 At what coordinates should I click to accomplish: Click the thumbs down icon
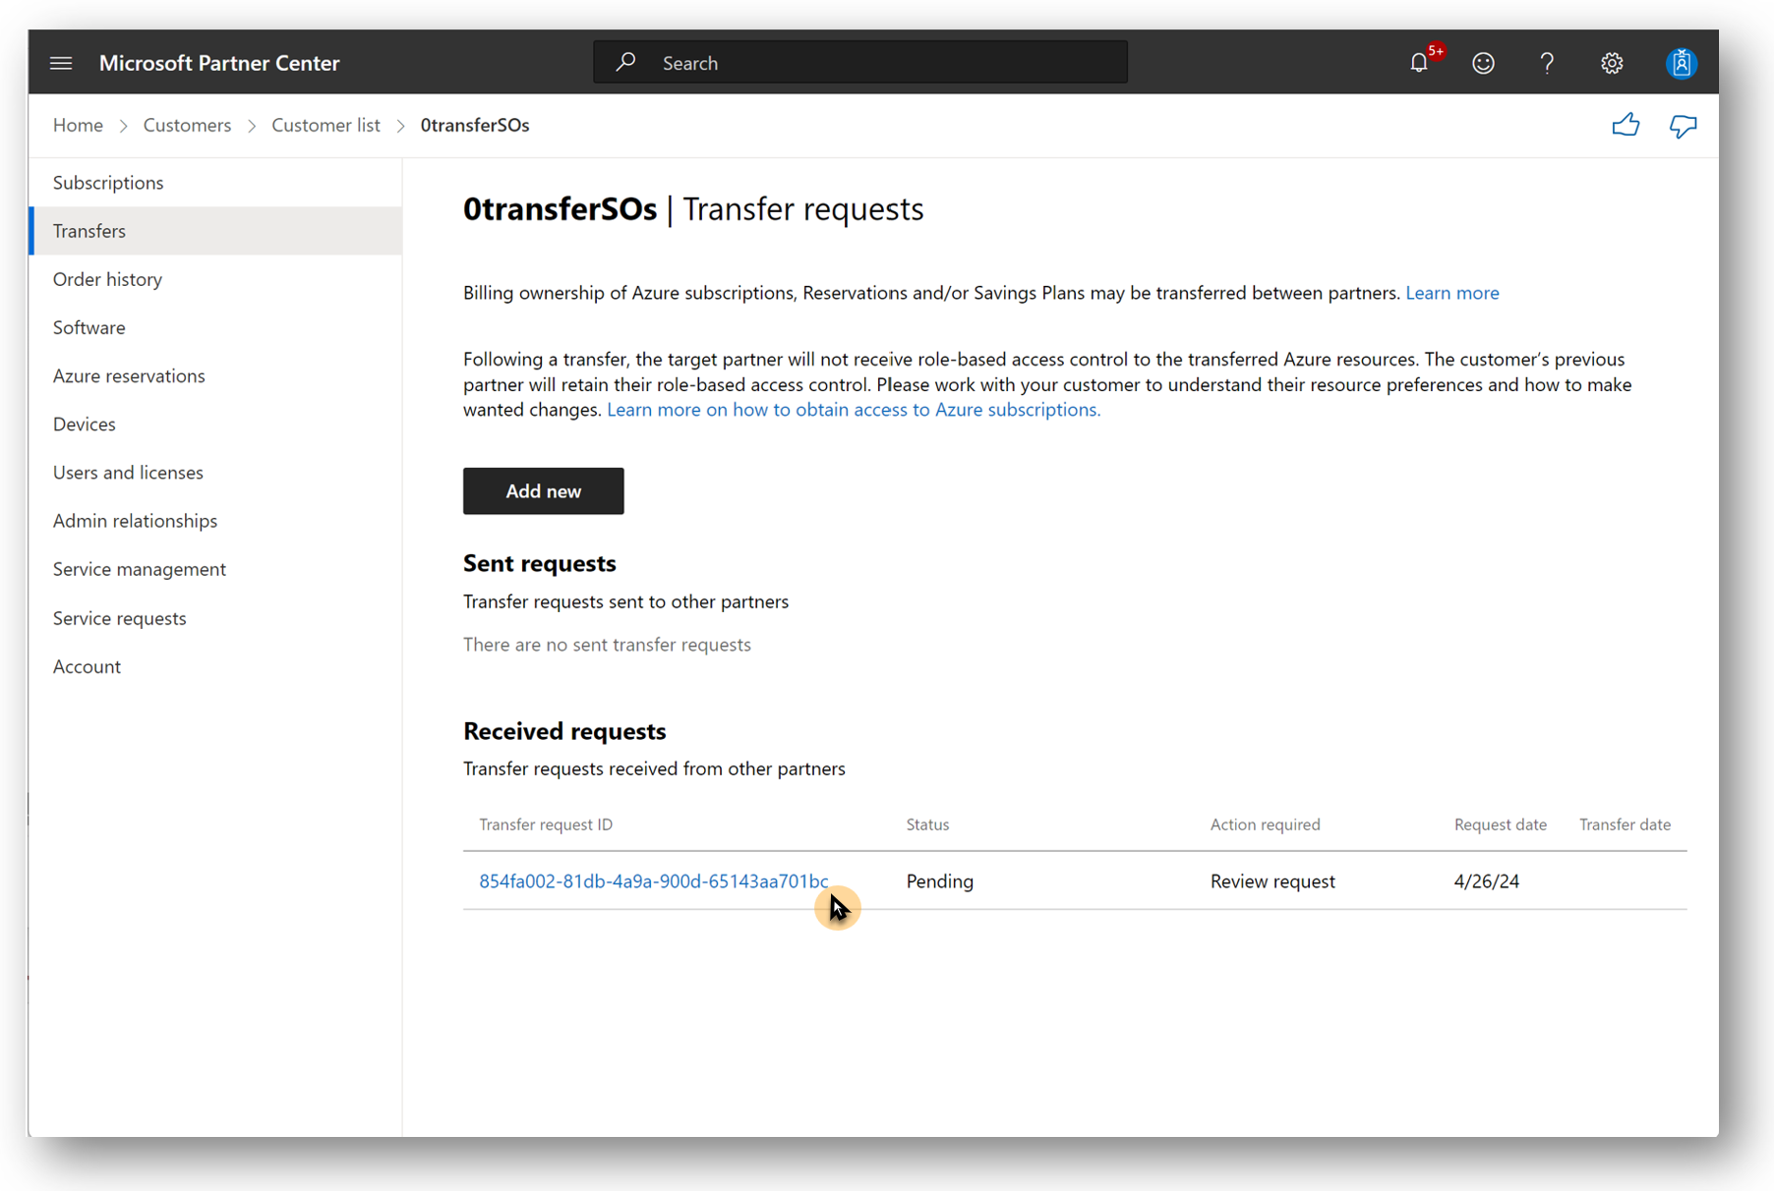click(x=1683, y=126)
